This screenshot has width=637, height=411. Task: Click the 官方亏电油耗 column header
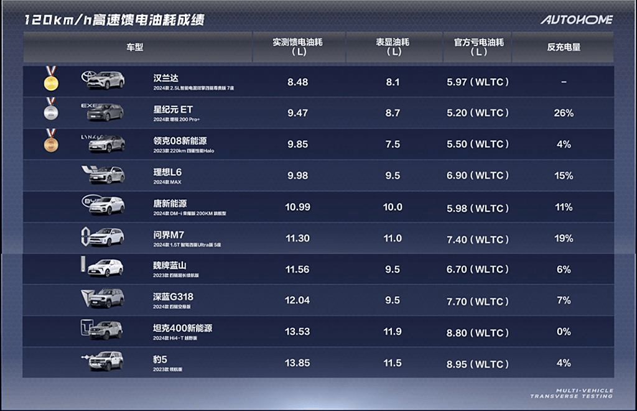pos(478,47)
